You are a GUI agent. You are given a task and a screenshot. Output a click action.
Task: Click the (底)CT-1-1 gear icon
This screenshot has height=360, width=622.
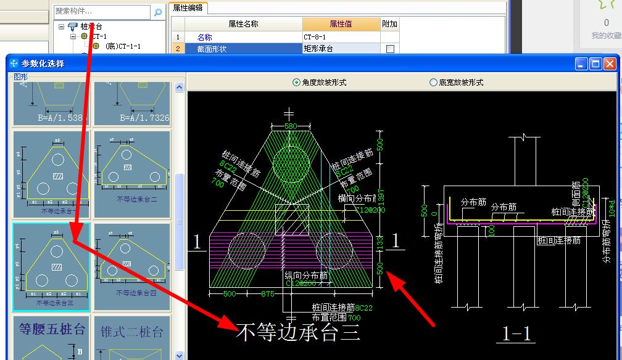[96, 46]
